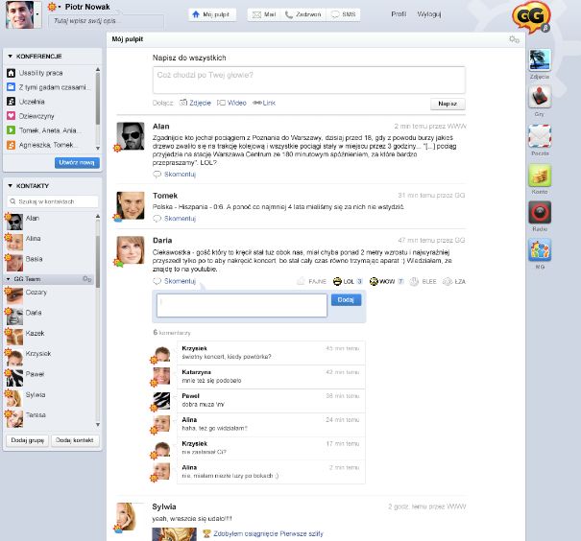The height and width of the screenshot is (541, 581).
Task: Collapse the KONFERENCJE panel
Action: [10, 57]
